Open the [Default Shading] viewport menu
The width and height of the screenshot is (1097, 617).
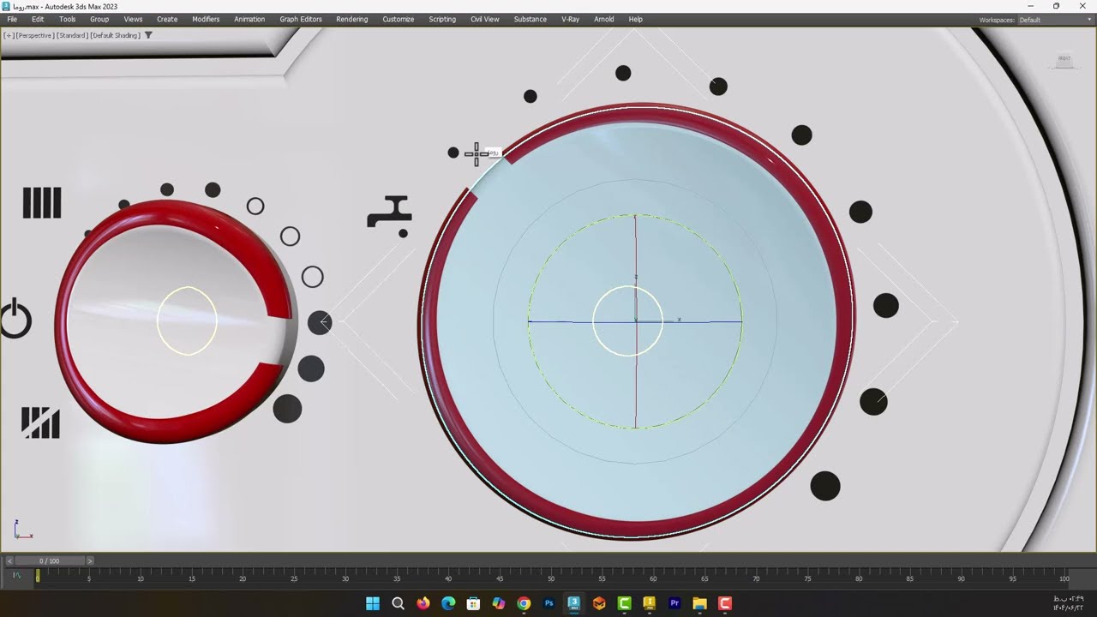[x=115, y=35]
